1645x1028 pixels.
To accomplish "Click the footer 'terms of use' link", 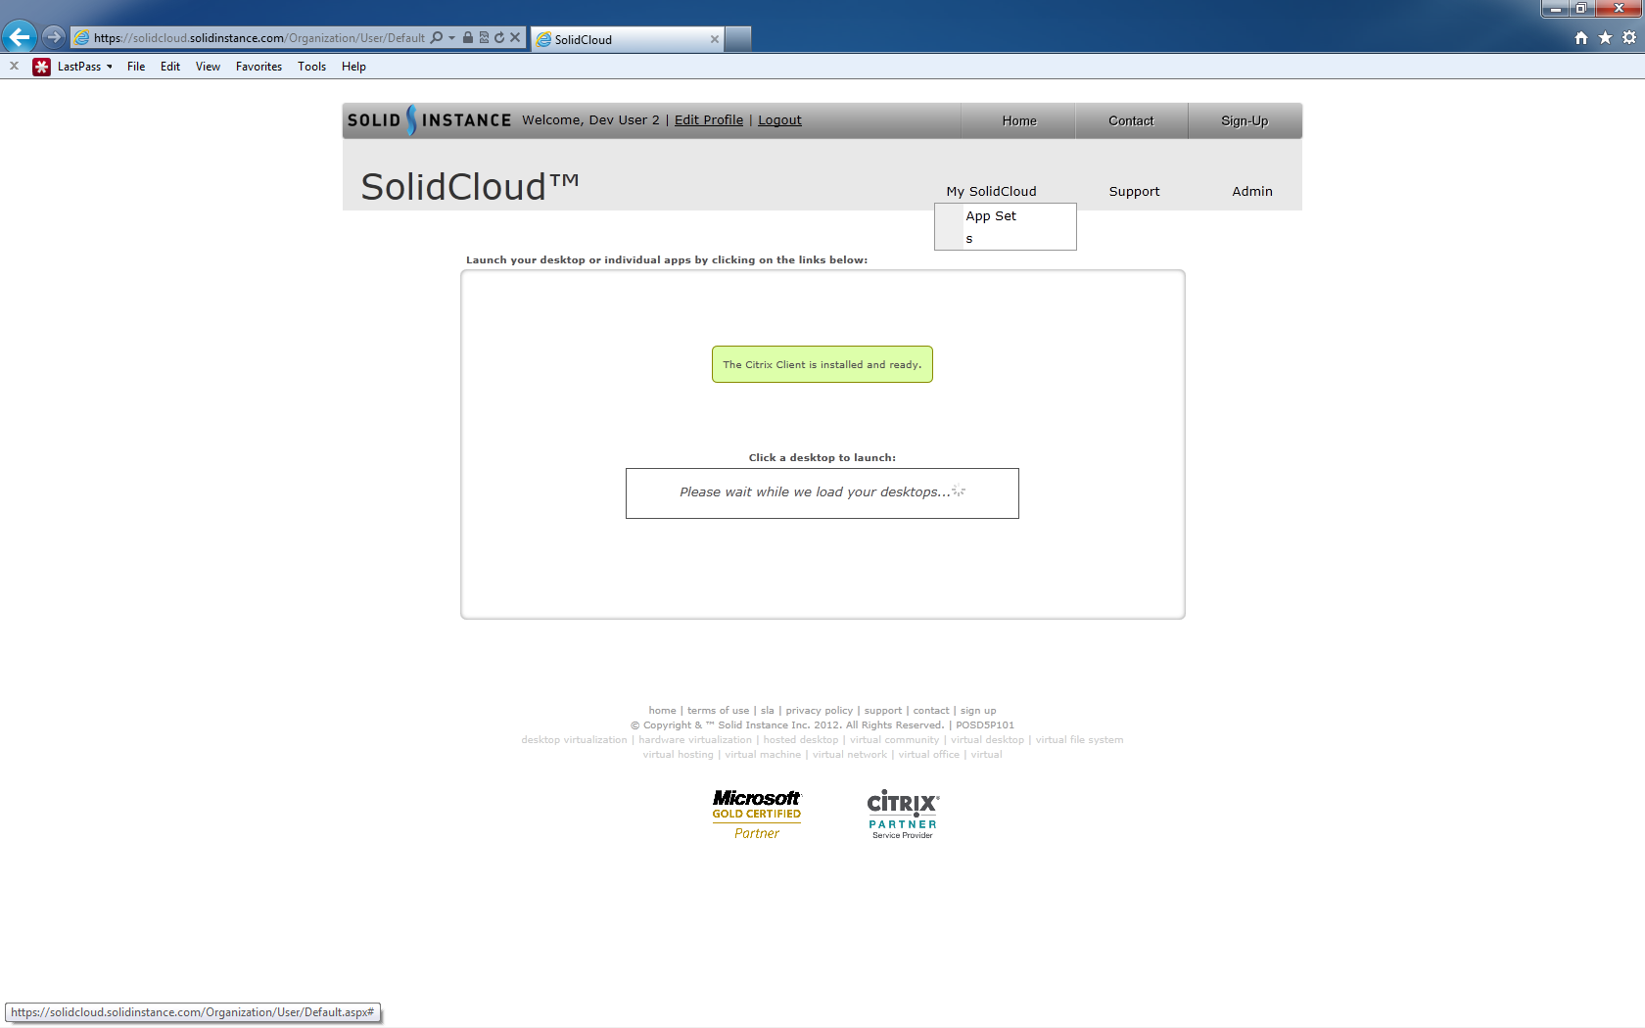I will (718, 711).
